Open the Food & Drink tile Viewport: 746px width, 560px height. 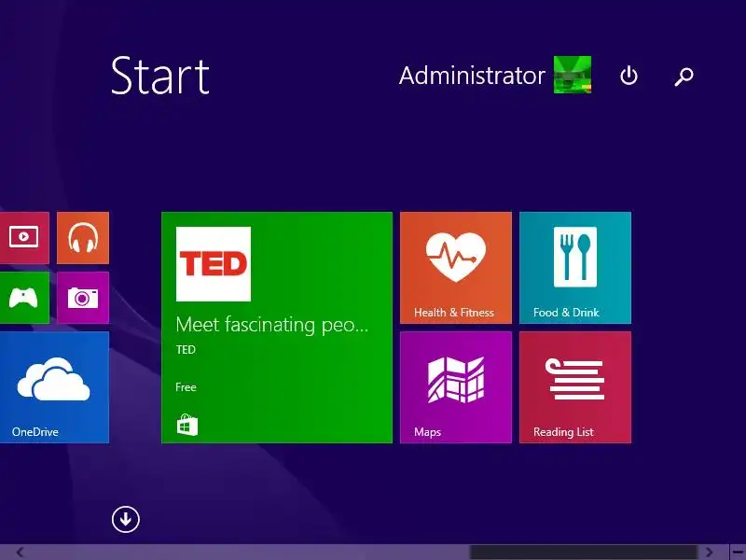coord(575,268)
